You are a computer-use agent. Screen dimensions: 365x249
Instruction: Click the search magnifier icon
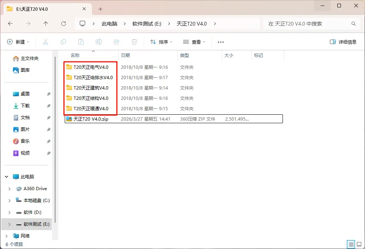point(354,24)
